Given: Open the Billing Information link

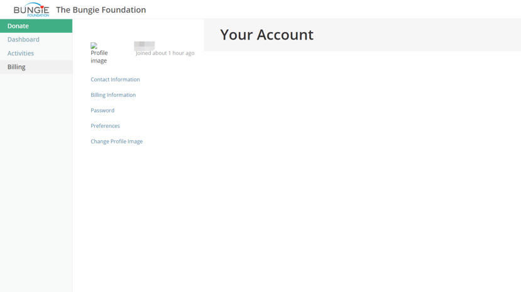Looking at the screenshot, I should (113, 95).
